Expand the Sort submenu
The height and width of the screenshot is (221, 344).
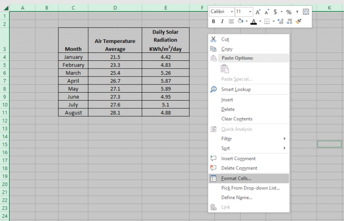[x=249, y=148]
